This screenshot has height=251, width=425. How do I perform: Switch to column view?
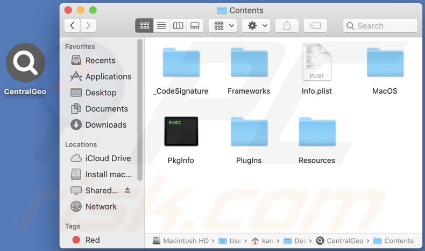coord(178,26)
